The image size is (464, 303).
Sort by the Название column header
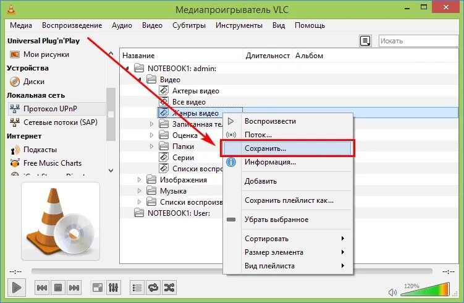pyautogui.click(x=182, y=56)
